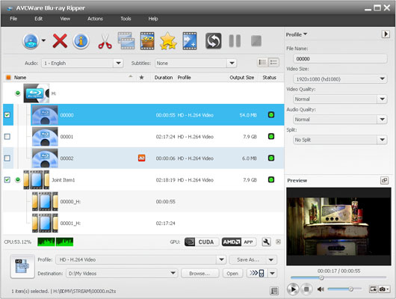Open the scissors clip tool
Screen dimensions: 396x299
[105, 41]
